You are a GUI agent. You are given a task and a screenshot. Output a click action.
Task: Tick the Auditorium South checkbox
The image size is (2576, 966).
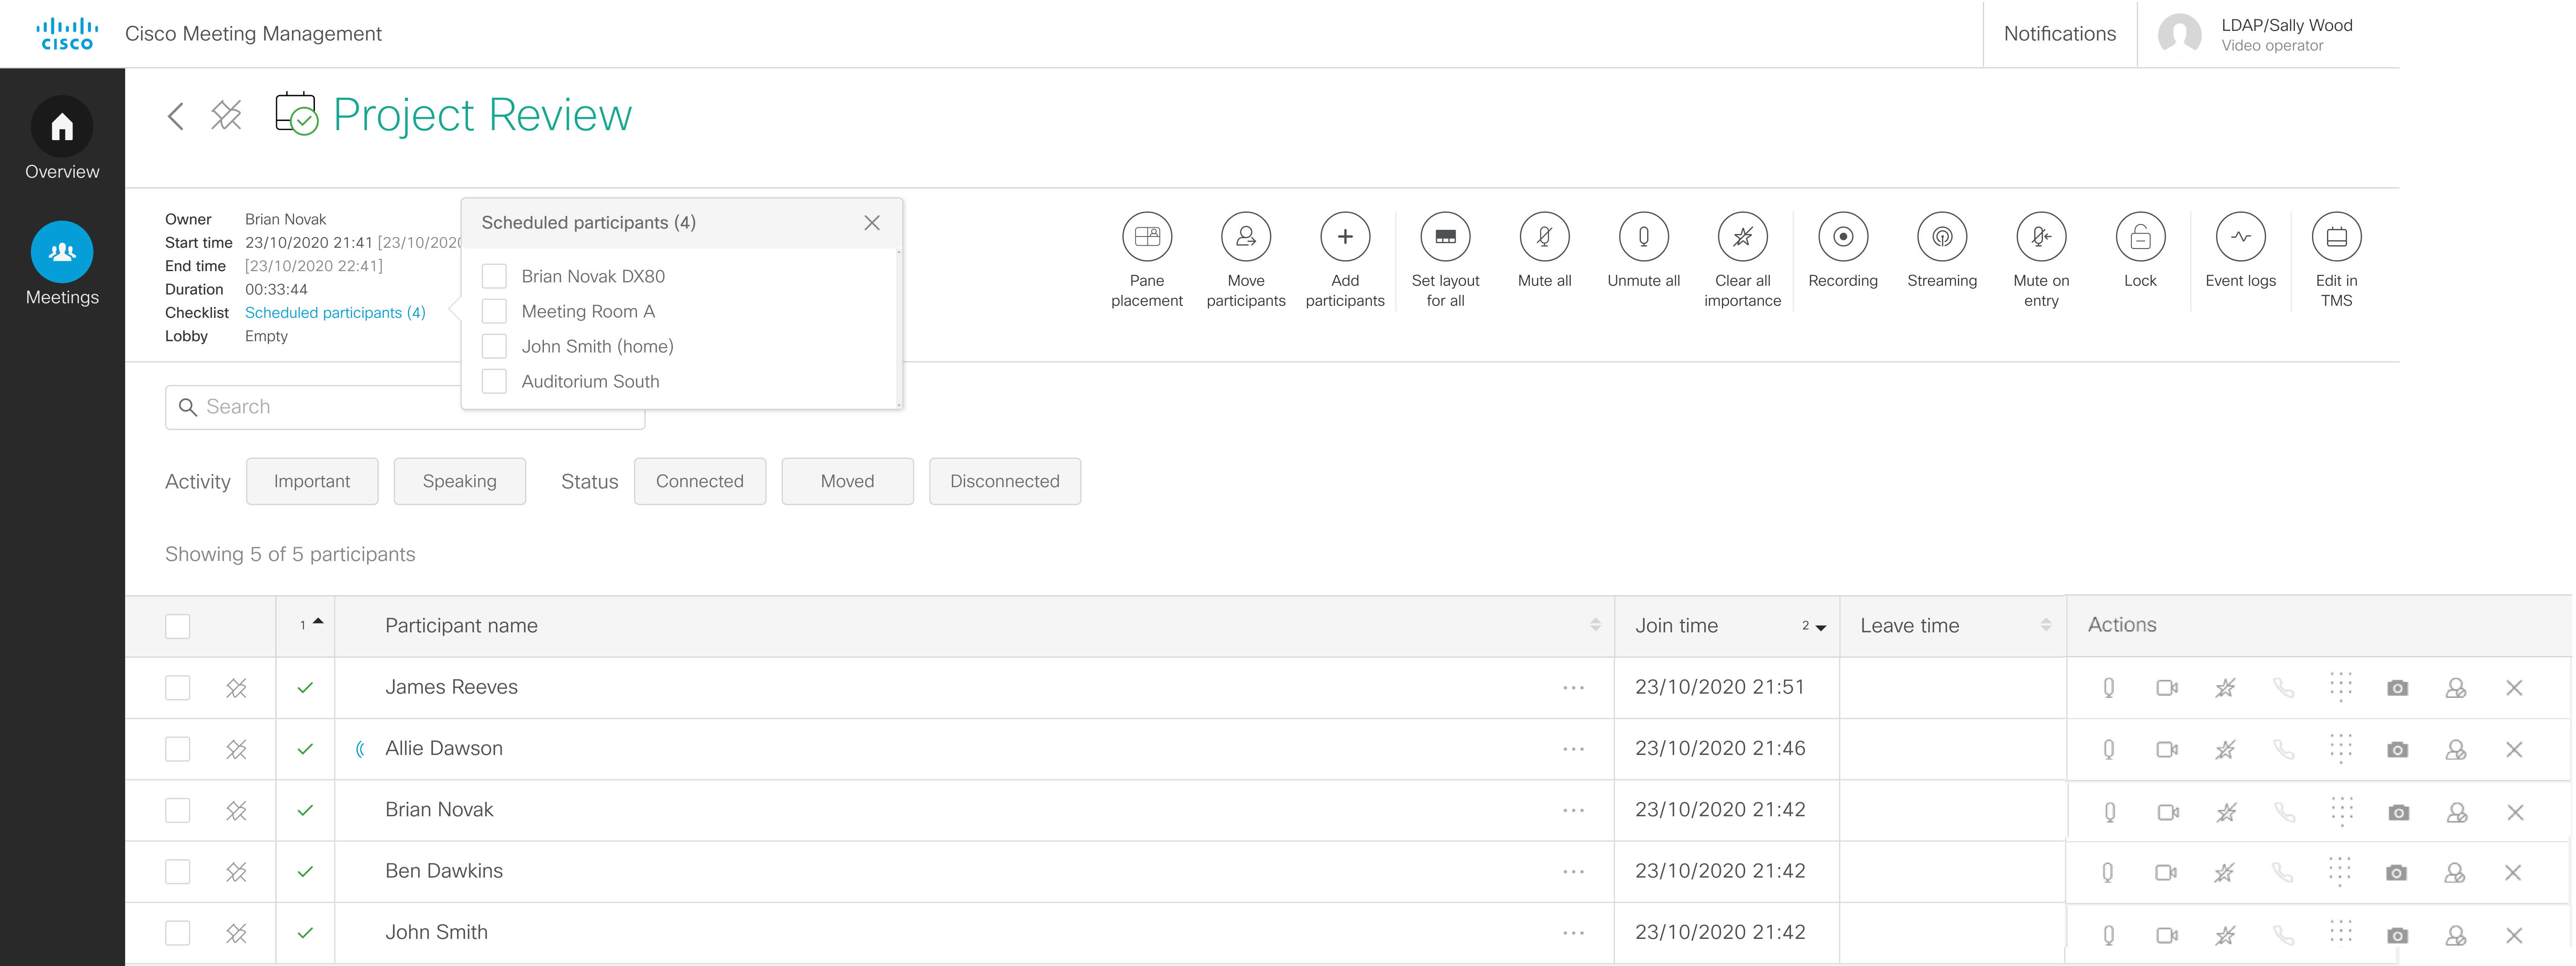[494, 381]
